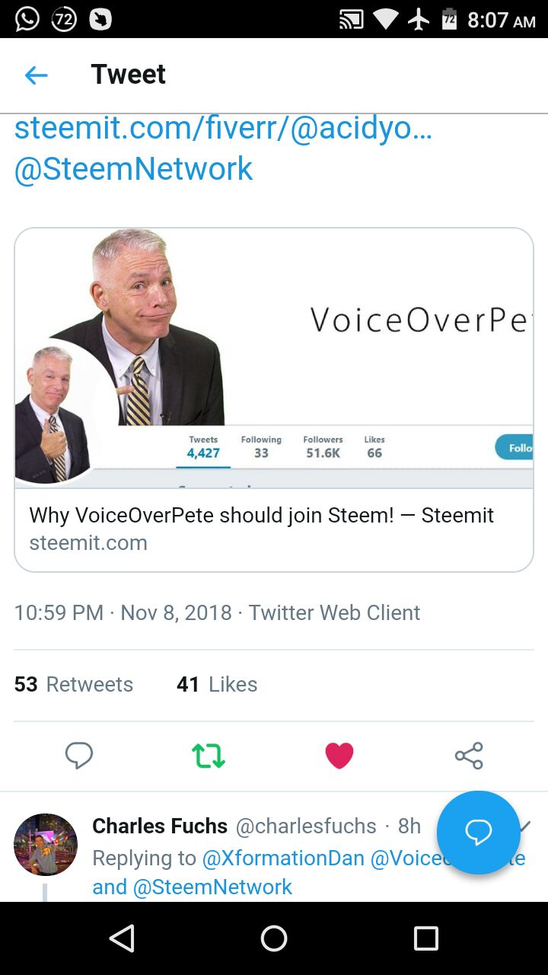Open the WhatsApp notification icon in status bar
The height and width of the screenshot is (975, 548).
[x=27, y=19]
